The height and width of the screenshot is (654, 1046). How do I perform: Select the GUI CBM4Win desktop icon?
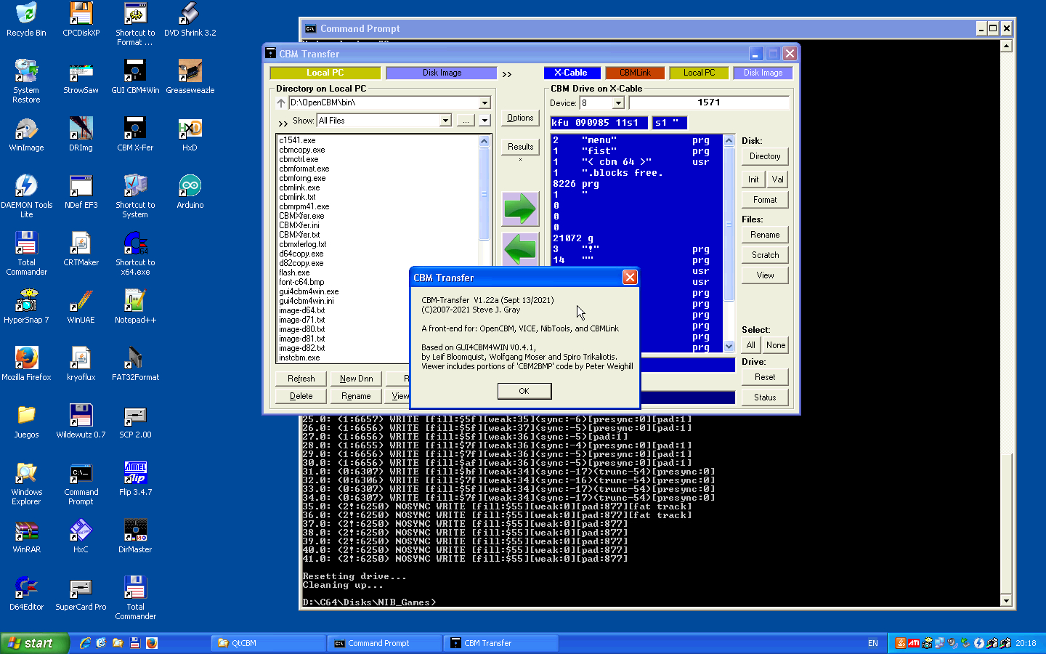tap(135, 77)
